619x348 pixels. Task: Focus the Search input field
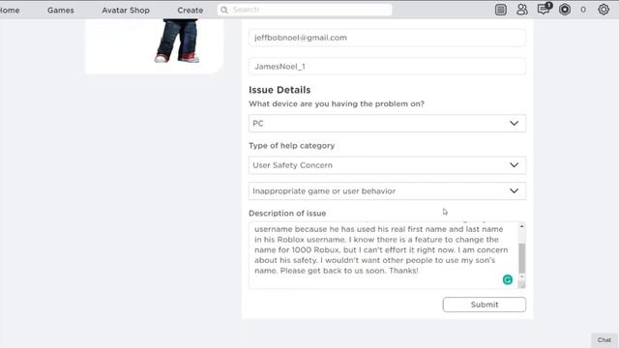pyautogui.click(x=305, y=10)
